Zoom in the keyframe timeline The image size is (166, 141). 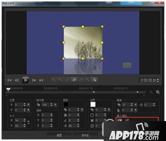coord(158,92)
